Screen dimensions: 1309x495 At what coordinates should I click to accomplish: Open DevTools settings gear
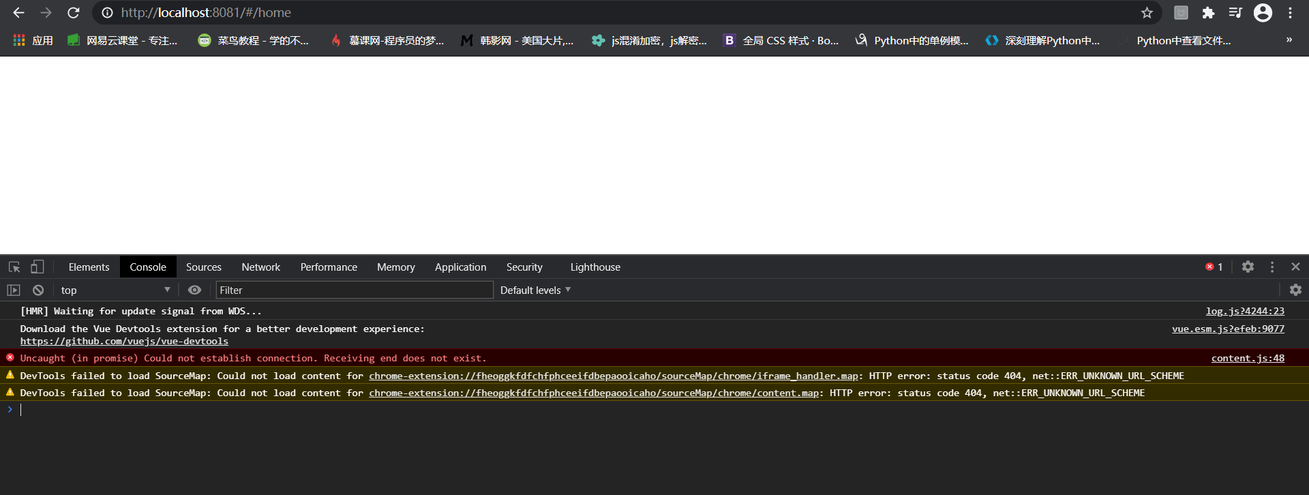pos(1248,267)
